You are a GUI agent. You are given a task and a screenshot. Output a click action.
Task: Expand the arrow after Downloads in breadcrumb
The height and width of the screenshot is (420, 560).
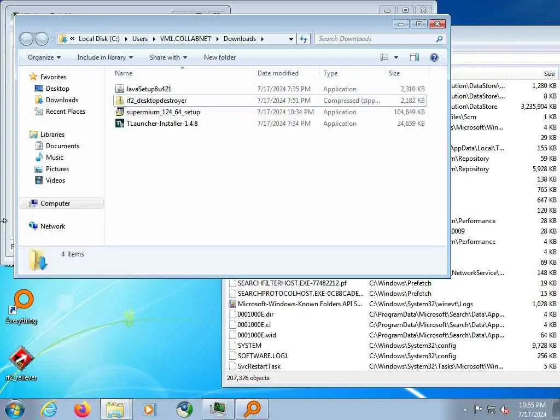[x=262, y=39]
